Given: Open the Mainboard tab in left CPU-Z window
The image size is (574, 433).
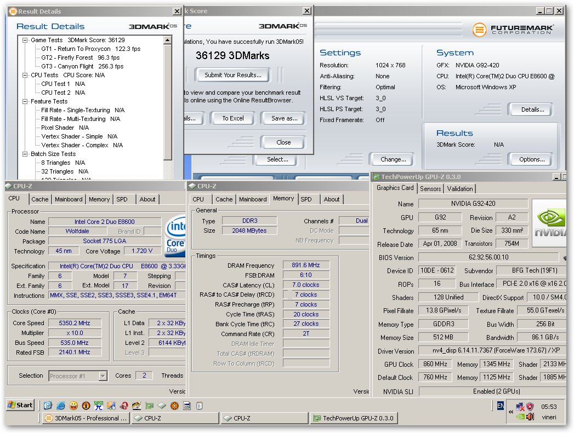Looking at the screenshot, I should [69, 199].
